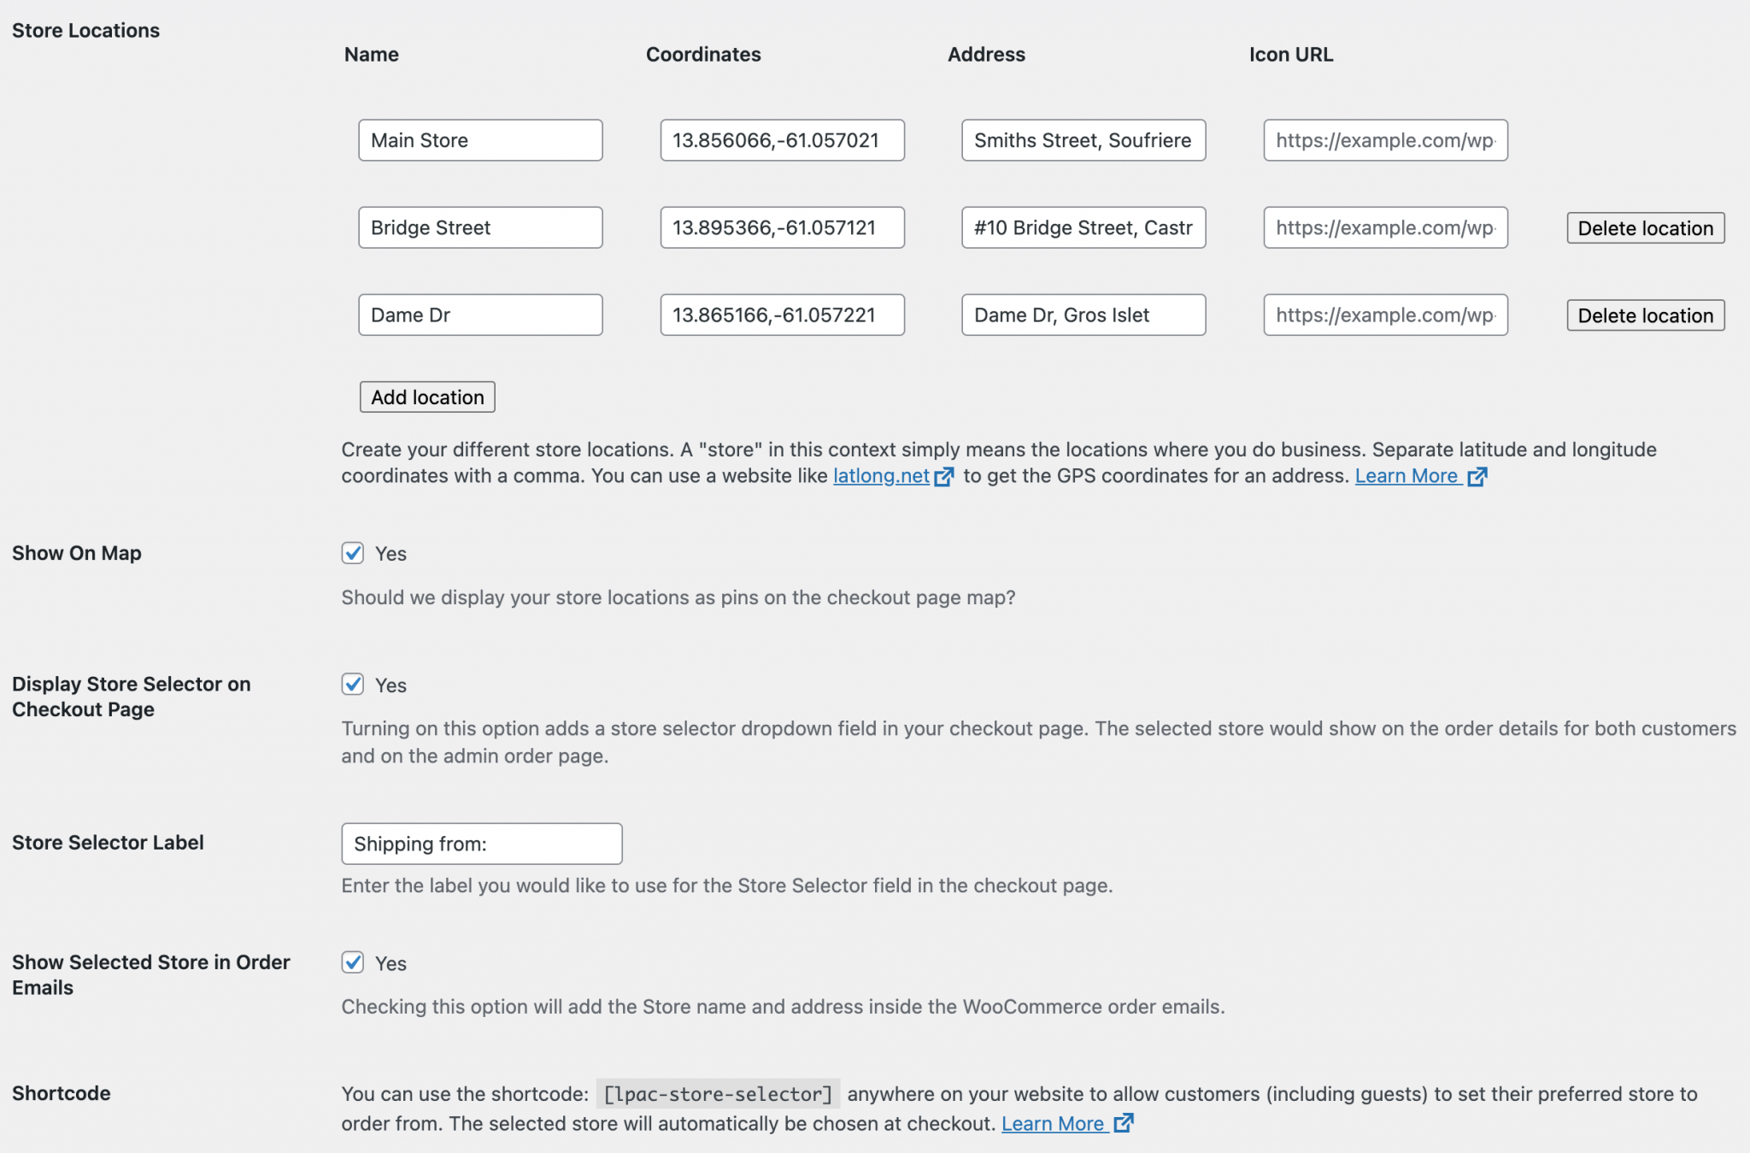Click the Main Store coordinates field

pos(782,140)
